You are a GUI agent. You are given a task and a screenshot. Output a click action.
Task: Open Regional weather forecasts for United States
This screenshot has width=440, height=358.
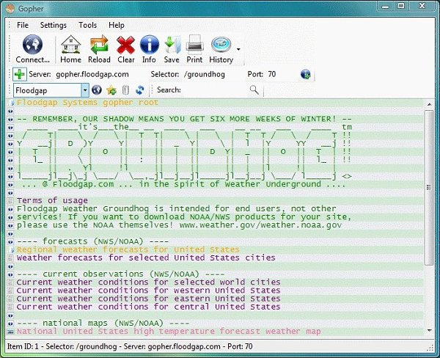pos(128,249)
